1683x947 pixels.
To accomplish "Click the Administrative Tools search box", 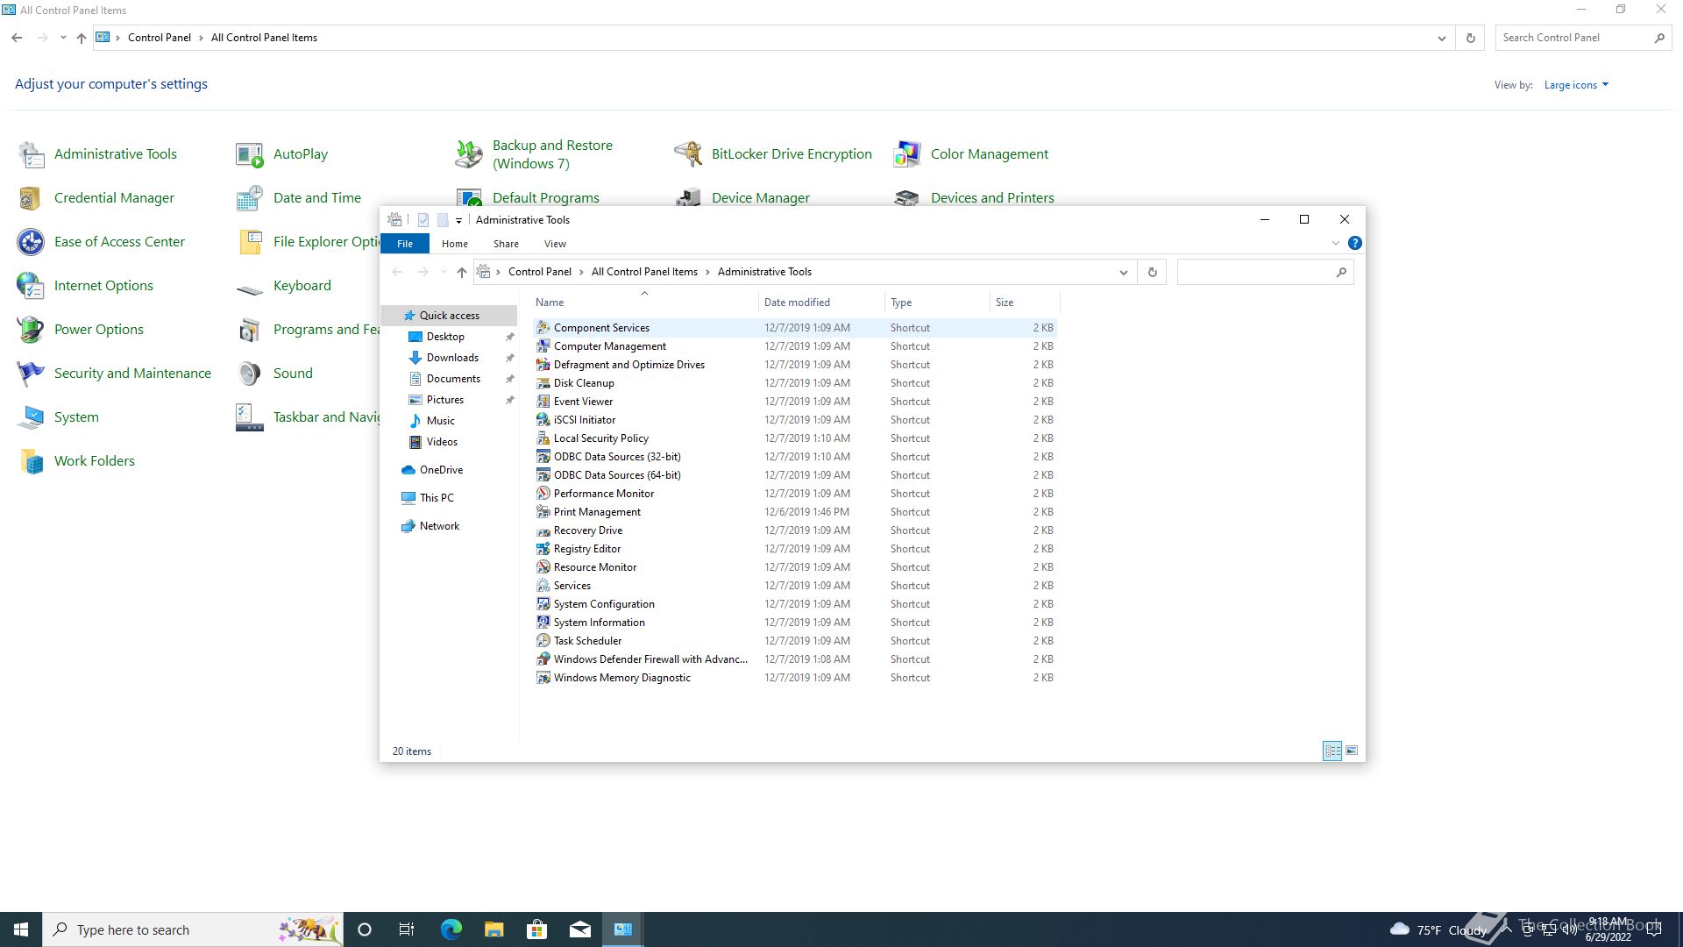I will (x=1265, y=272).
